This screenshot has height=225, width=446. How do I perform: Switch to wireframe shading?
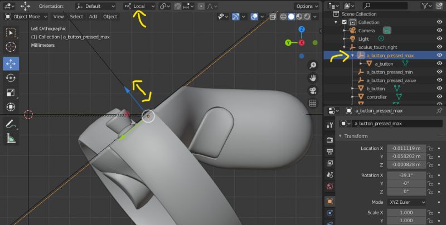tap(283, 17)
